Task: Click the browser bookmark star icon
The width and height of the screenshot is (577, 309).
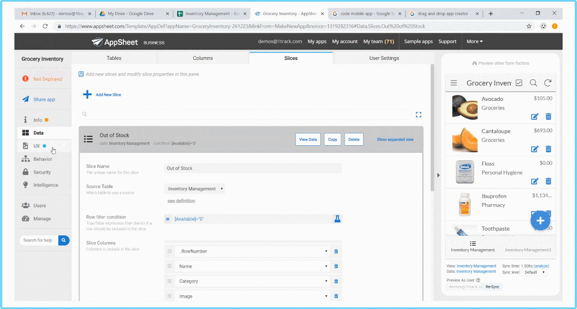Action: [529, 26]
